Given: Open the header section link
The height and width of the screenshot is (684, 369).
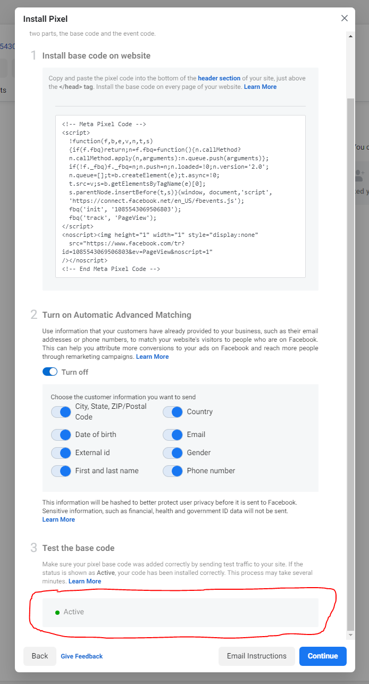Looking at the screenshot, I should point(219,78).
